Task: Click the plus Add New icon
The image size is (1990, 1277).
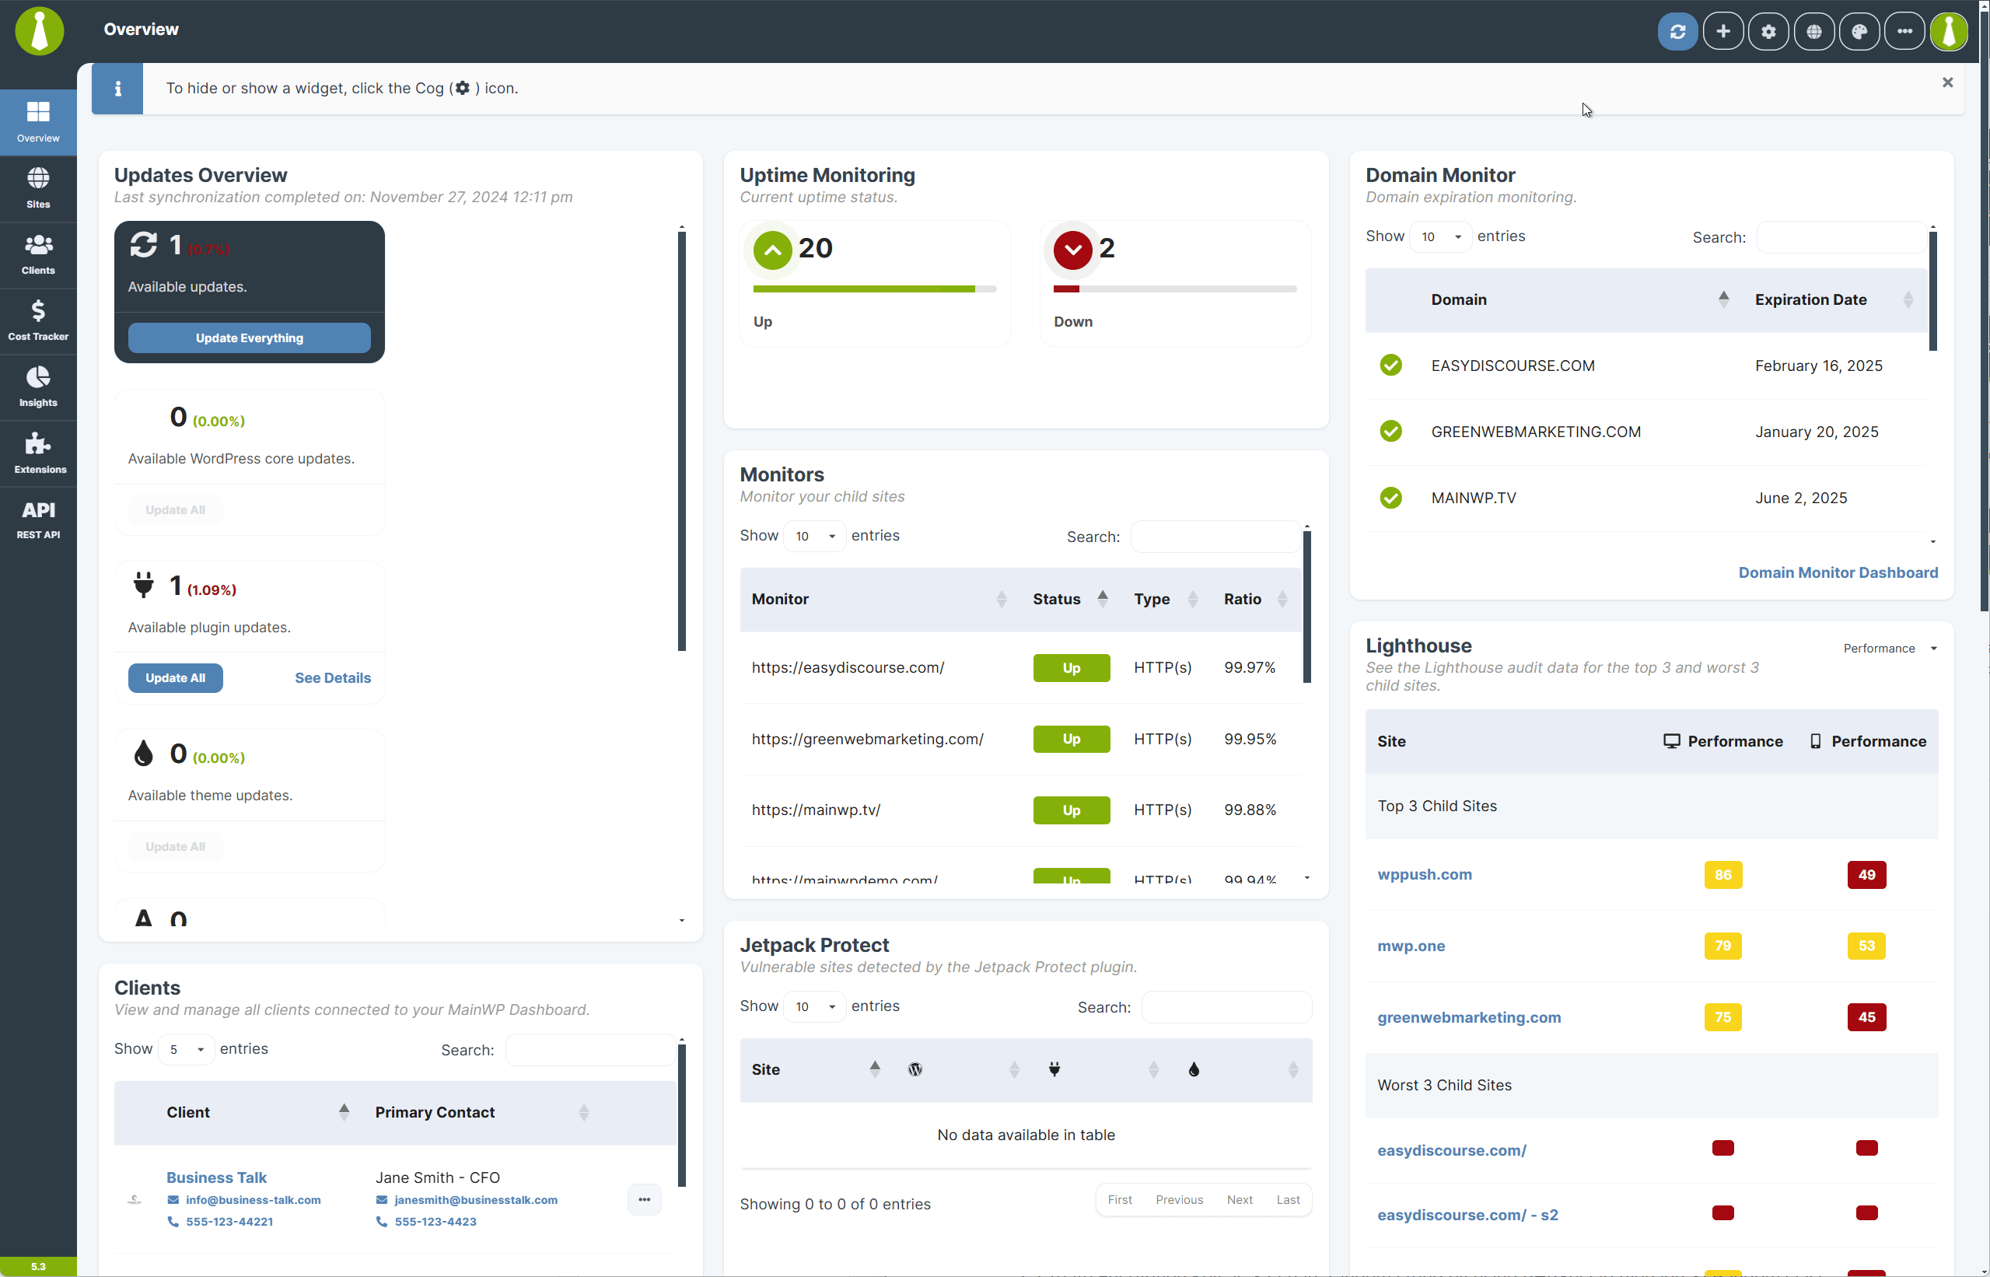Action: [x=1723, y=32]
